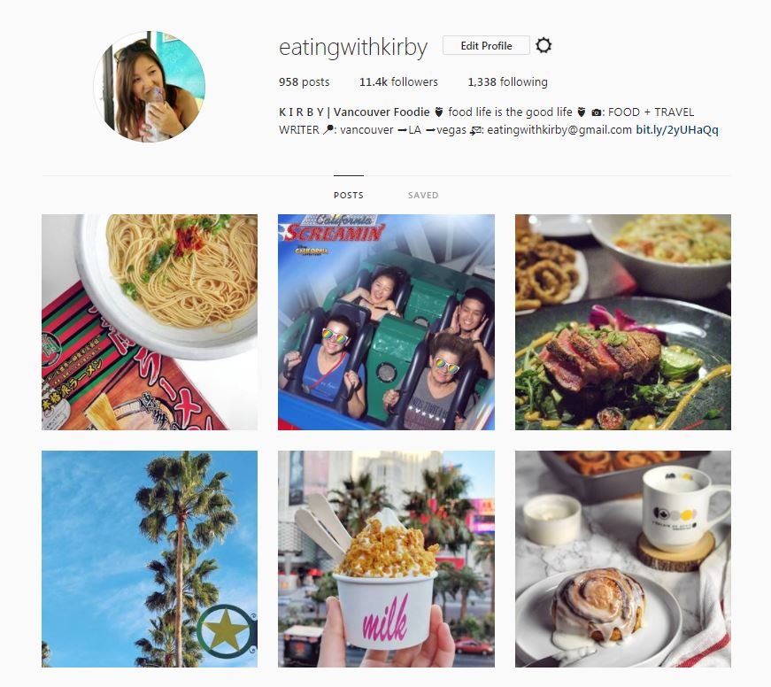Open the palm tree sky post
Image resolution: width=771 pixels, height=687 pixels.
(150, 559)
